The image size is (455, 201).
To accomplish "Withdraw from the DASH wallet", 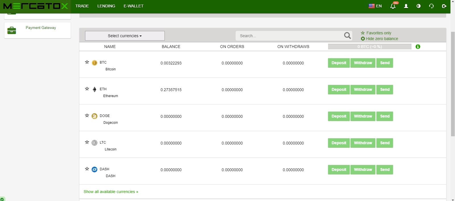I will 363,169.
